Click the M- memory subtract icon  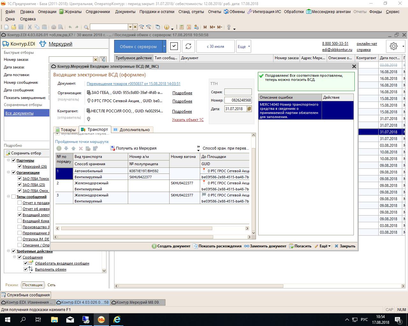(x=220, y=27)
